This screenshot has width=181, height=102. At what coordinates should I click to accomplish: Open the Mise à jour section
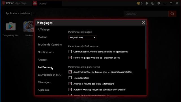tap(45, 82)
